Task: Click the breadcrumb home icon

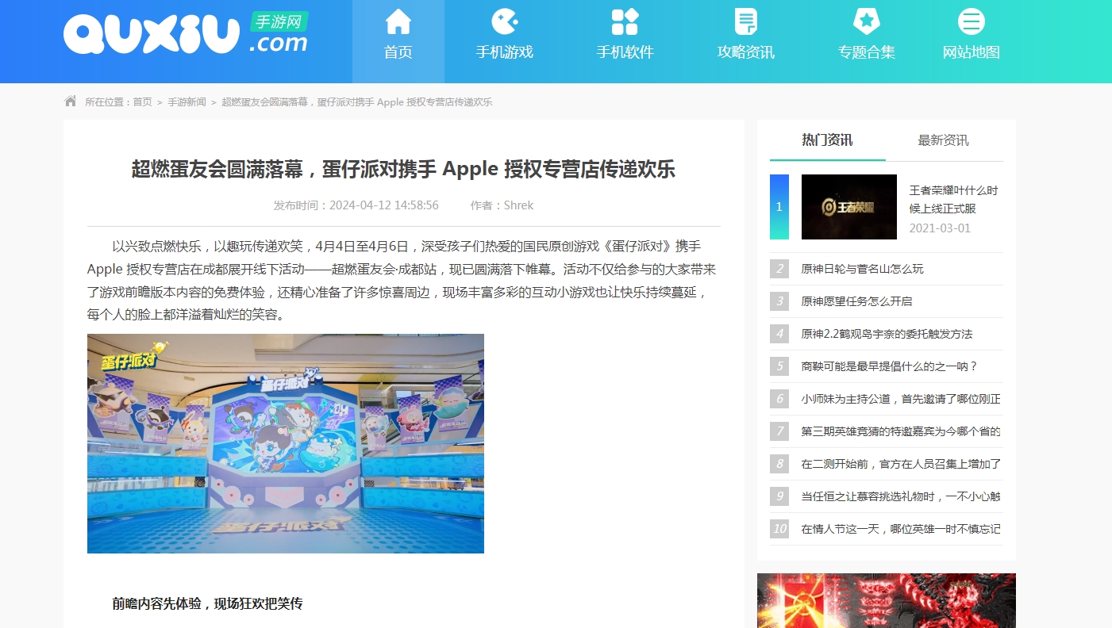Action: (71, 101)
